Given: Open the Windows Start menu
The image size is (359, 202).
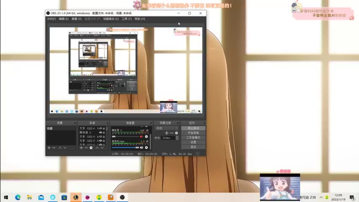Looking at the screenshot, I should tap(6, 197).
